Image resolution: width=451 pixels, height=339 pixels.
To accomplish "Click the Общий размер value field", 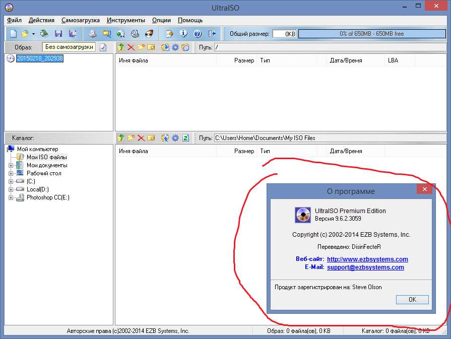I will coord(284,34).
